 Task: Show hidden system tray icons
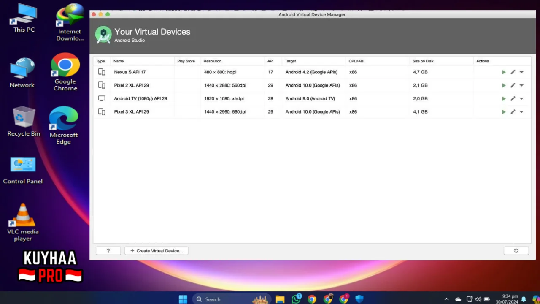pos(446,299)
